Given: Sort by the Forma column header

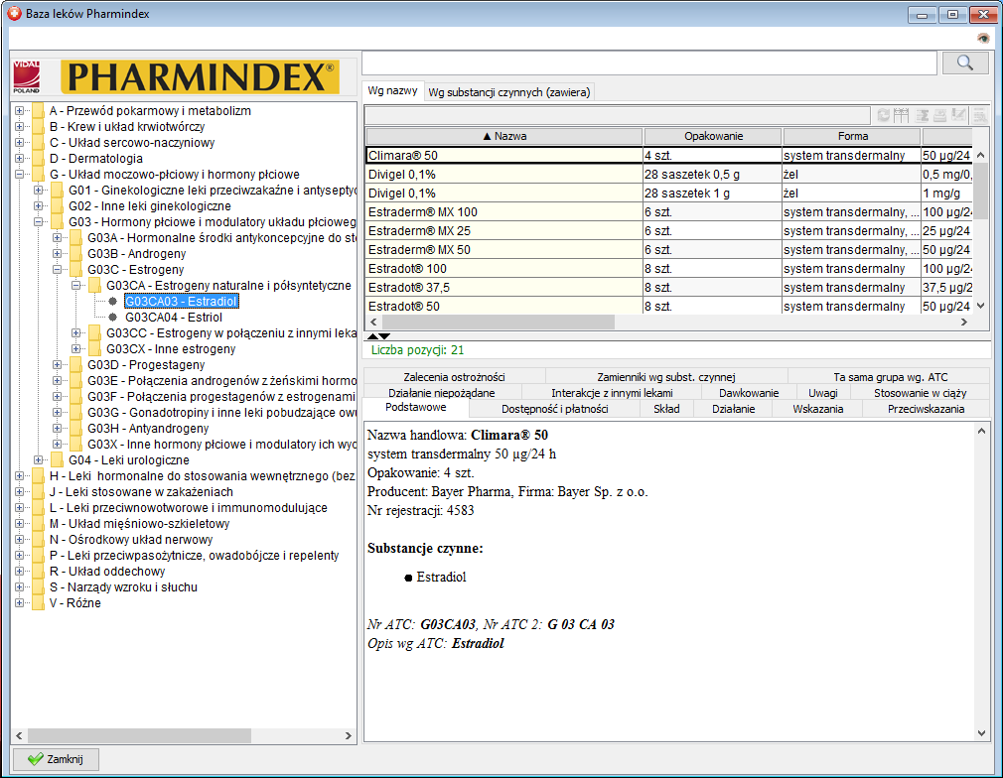Looking at the screenshot, I should (853, 136).
